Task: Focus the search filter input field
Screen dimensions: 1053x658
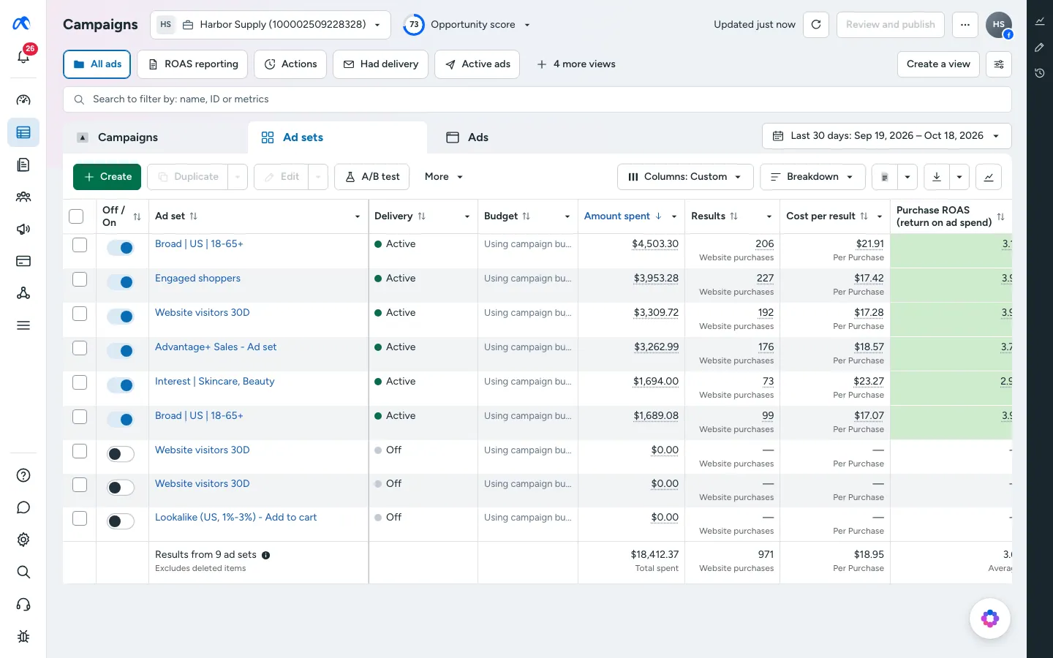Action: point(537,99)
